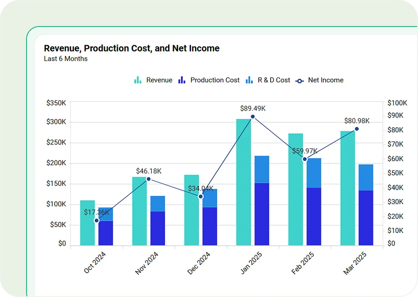Pick the Dec 2024 Net Income point marker

(x=200, y=197)
